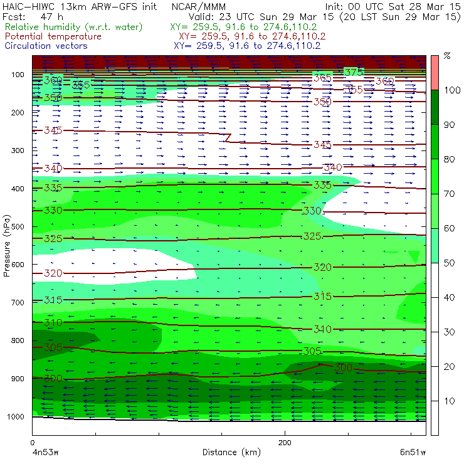Click the 200 distance tick label
The image size is (464, 464).
(285, 443)
